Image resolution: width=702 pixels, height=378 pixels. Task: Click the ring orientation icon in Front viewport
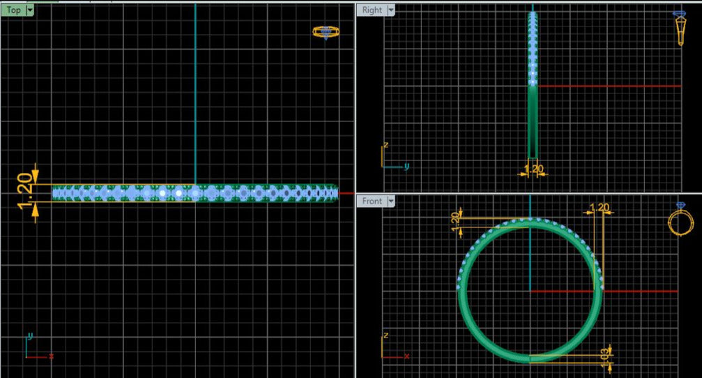coord(680,220)
